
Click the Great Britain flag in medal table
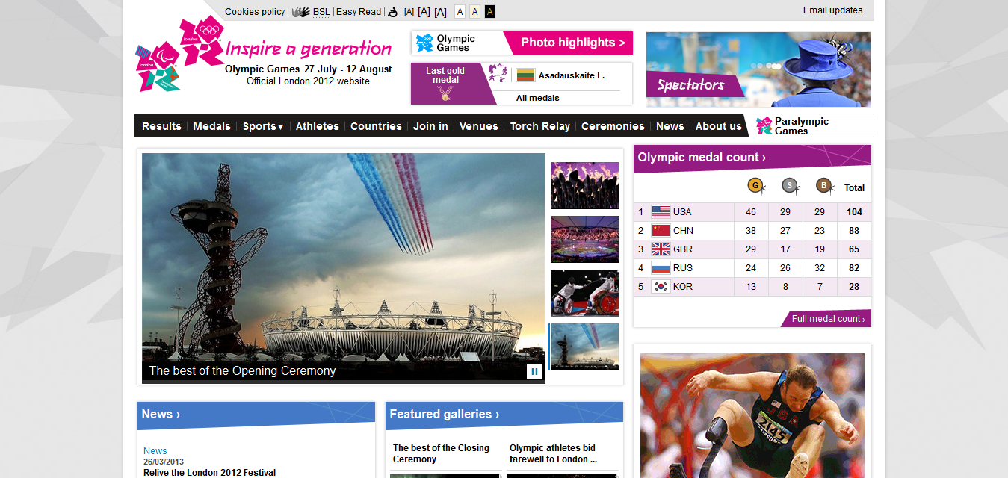(661, 249)
